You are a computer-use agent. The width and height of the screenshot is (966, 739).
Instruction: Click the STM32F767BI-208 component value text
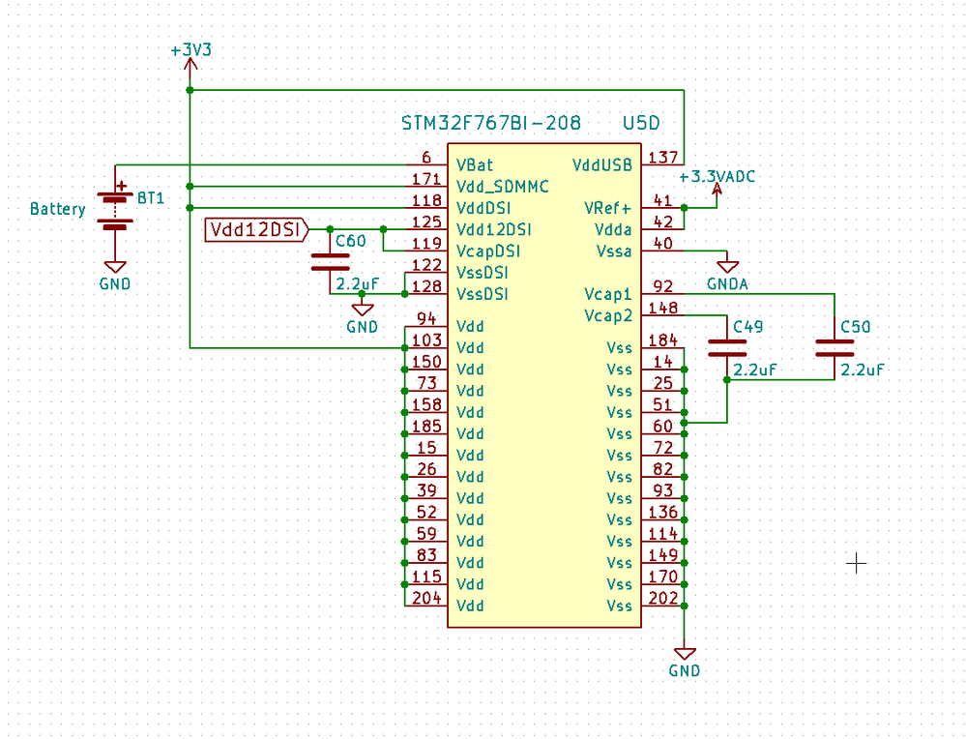click(x=491, y=123)
